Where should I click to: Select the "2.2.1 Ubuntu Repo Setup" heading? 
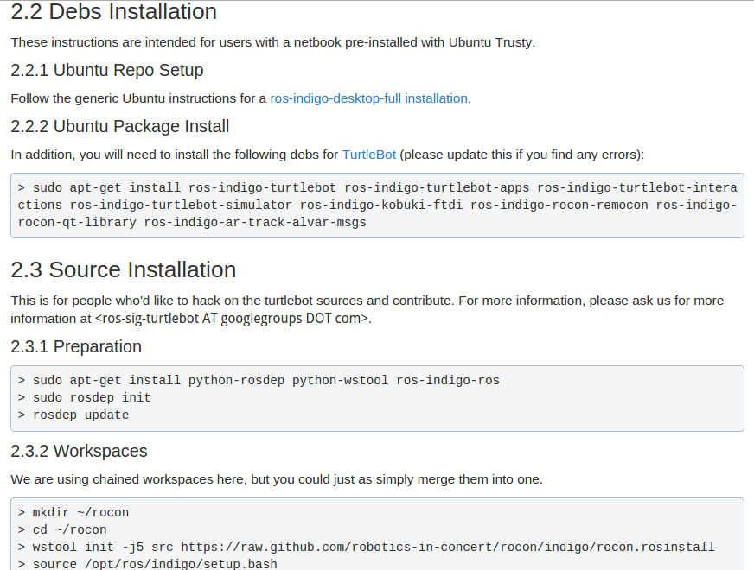(107, 70)
